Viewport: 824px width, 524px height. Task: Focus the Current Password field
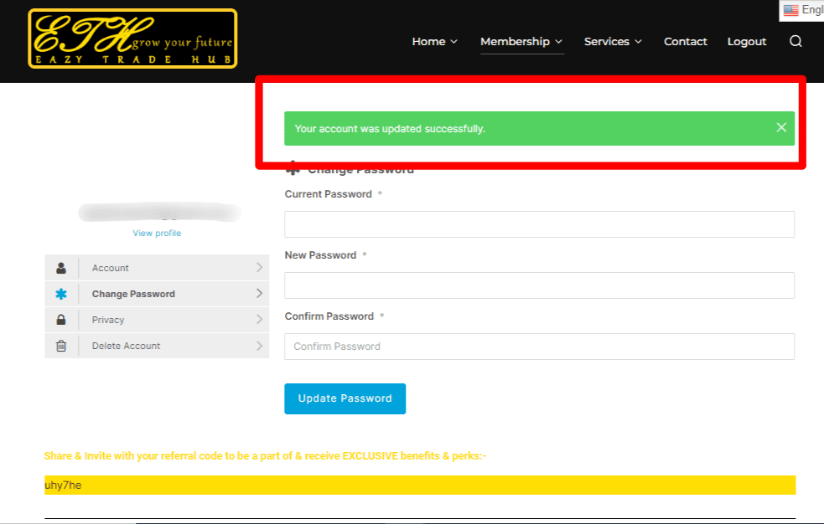click(539, 224)
